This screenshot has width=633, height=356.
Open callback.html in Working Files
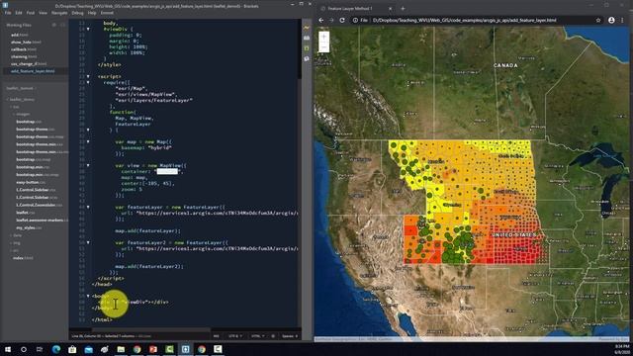click(x=24, y=49)
